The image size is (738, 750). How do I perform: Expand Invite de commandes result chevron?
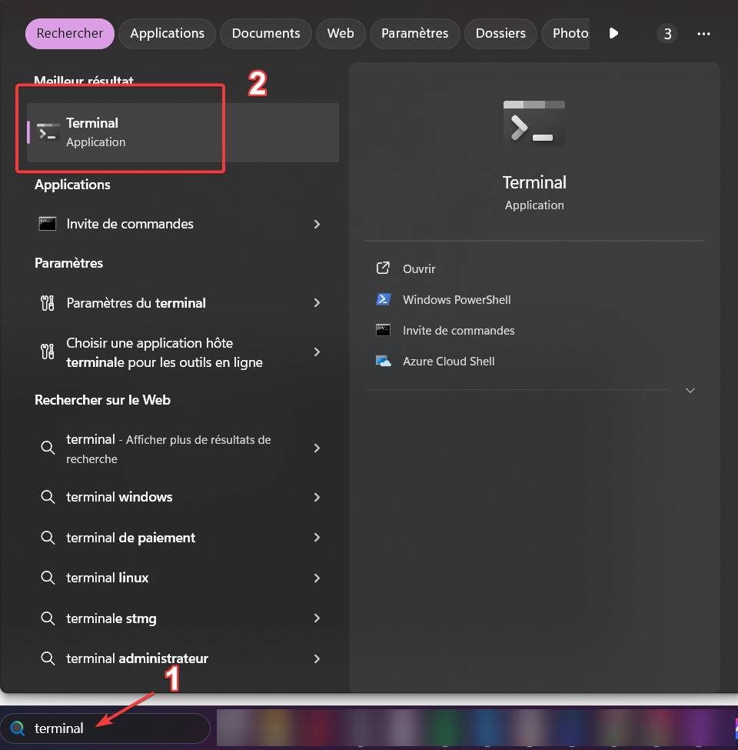pyautogui.click(x=317, y=224)
